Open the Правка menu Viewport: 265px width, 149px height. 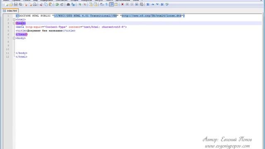pos(16,0)
